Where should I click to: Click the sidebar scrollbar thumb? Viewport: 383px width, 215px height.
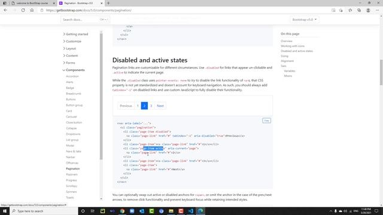coord(101,97)
